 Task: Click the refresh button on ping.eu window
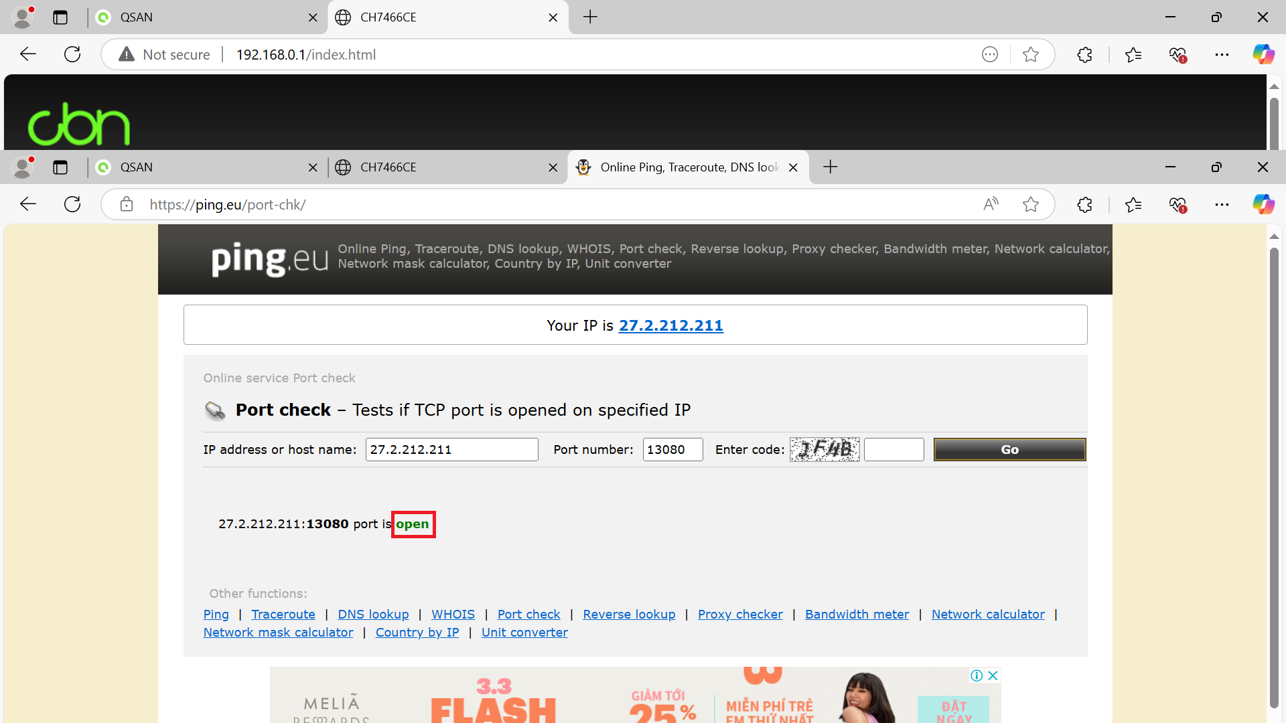pyautogui.click(x=72, y=204)
